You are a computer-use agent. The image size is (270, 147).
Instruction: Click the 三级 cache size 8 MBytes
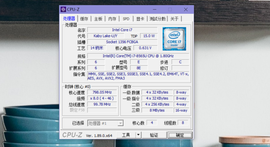[157, 110]
